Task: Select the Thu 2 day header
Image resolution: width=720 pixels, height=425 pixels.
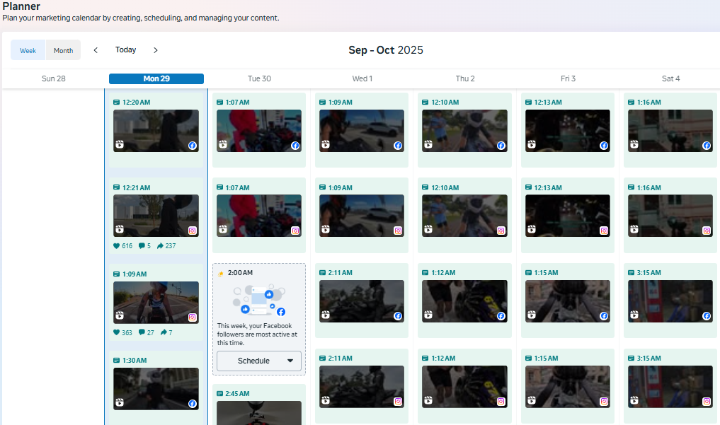Action: click(465, 78)
